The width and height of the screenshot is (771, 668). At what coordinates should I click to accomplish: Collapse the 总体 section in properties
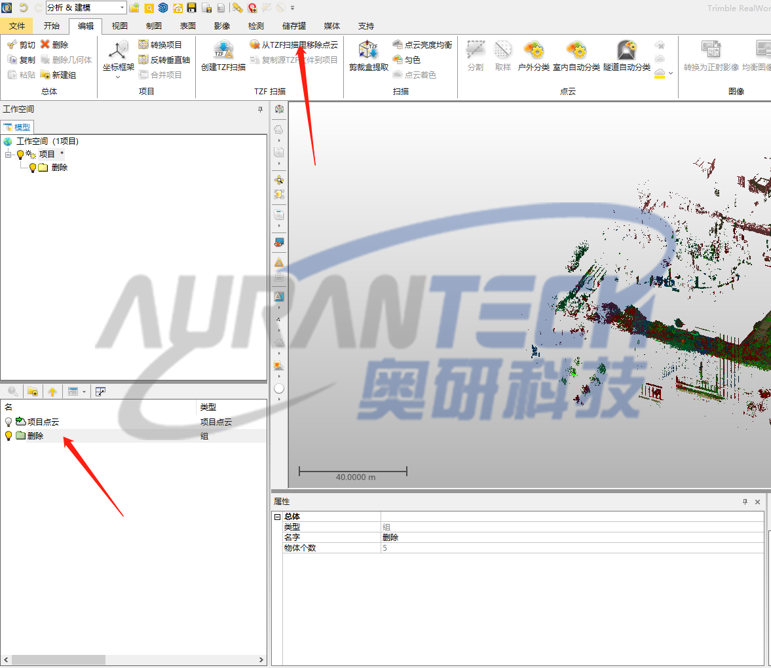[277, 517]
